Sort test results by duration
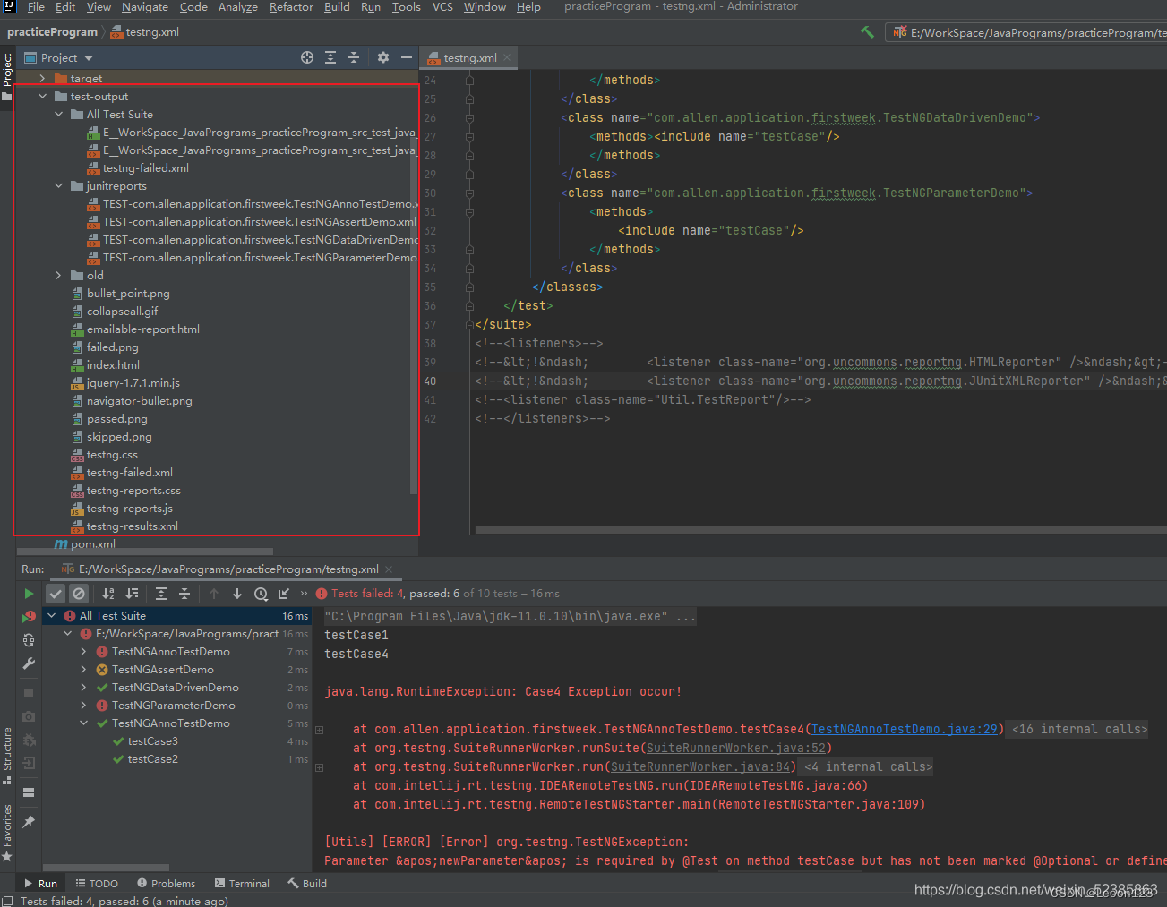 click(x=132, y=594)
